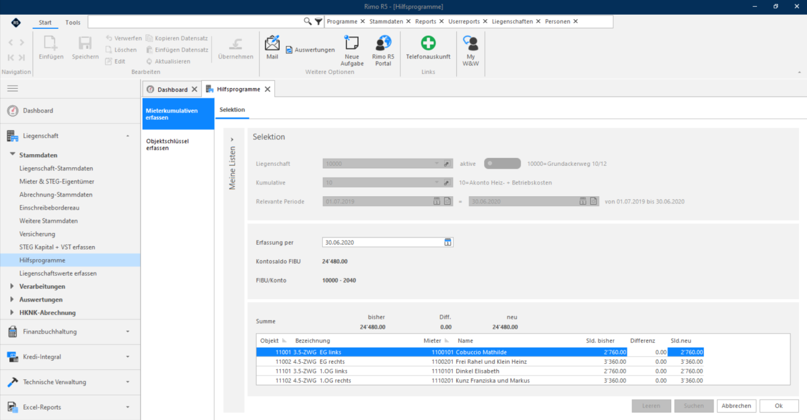This screenshot has width=807, height=420.
Task: Select the Selektion tab
Action: (232, 110)
